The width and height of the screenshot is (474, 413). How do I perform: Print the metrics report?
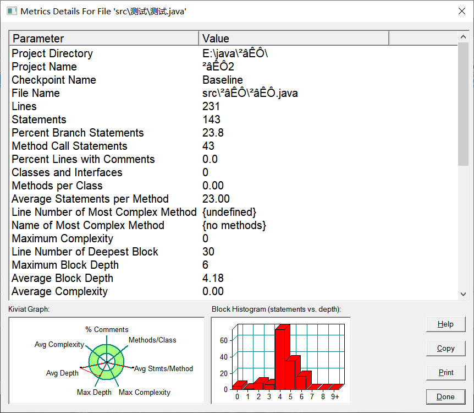pyautogui.click(x=445, y=373)
